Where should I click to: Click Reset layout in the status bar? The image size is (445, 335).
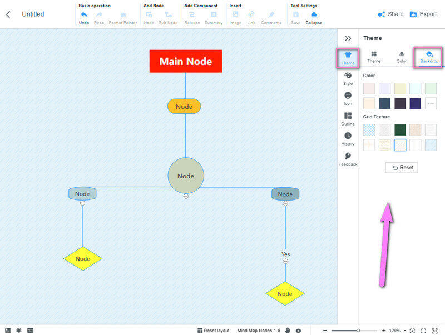point(213,330)
